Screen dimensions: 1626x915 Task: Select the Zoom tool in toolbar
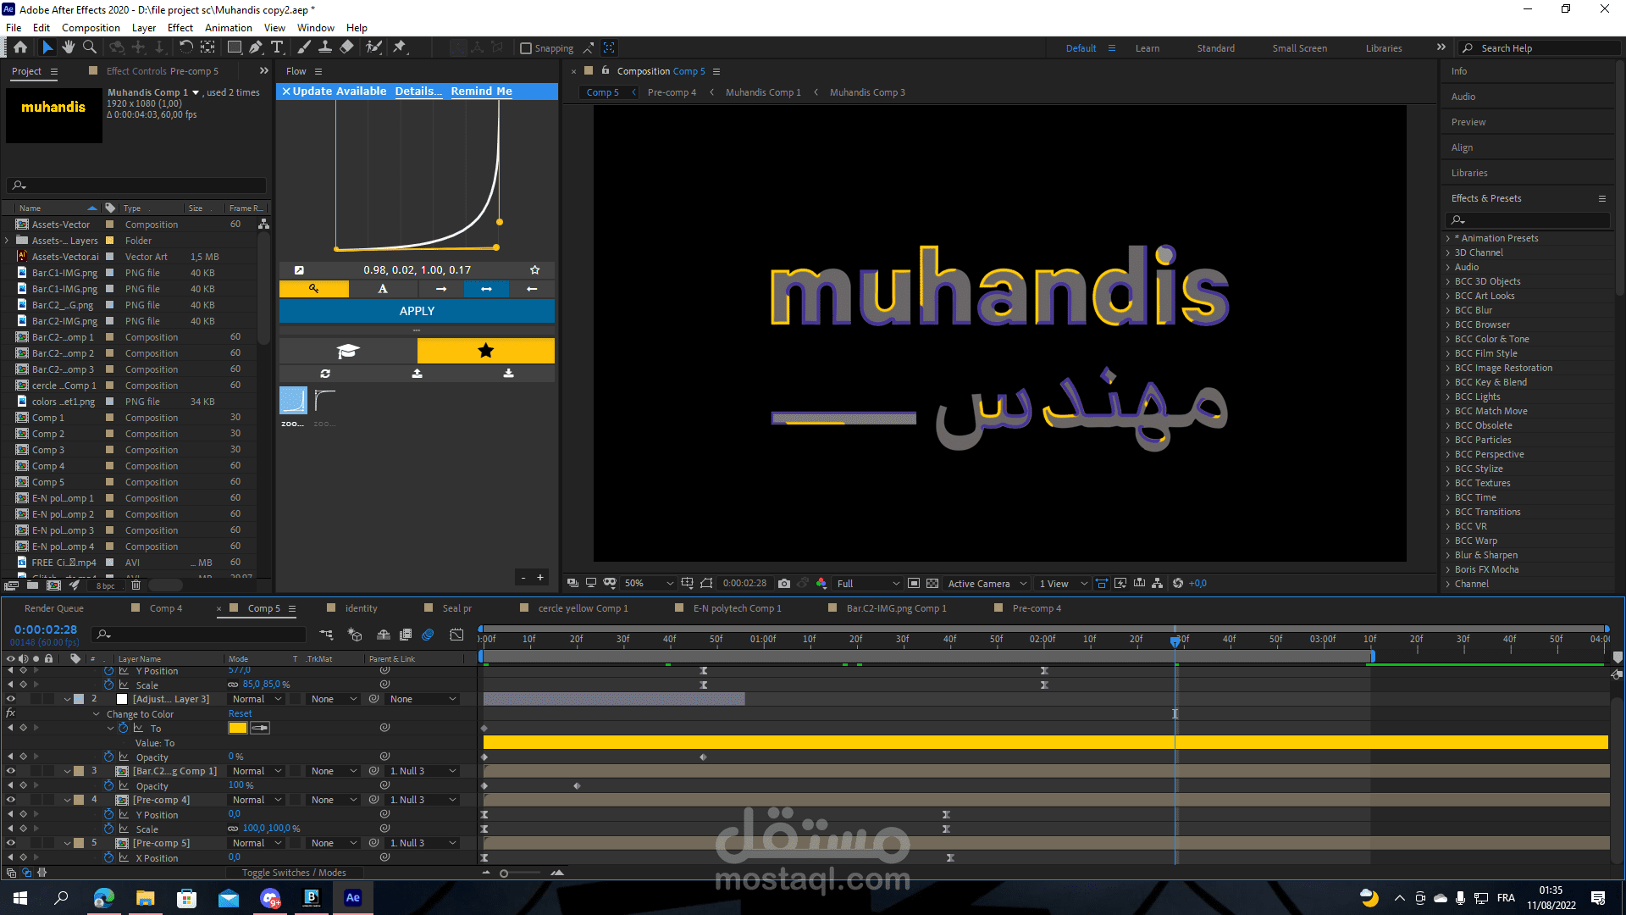90,47
